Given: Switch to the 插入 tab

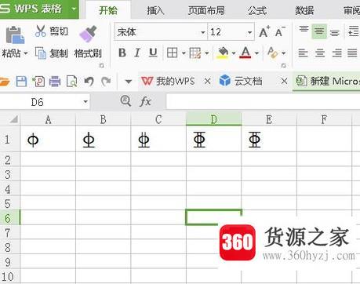Looking at the screenshot, I should [155, 10].
